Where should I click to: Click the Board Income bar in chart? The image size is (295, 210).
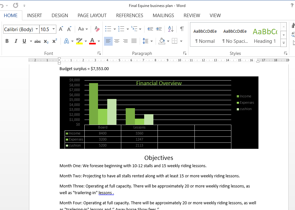tap(94, 104)
